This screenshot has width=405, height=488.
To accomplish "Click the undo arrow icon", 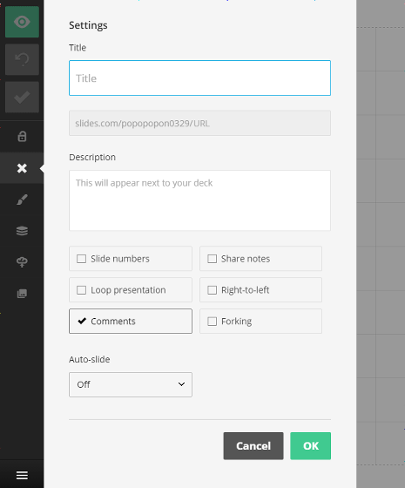I will pyautogui.click(x=22, y=59).
